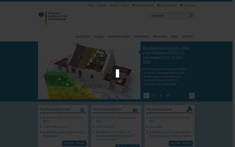Go to slide 1 of the slider
This screenshot has width=235, height=147.
[146, 95]
